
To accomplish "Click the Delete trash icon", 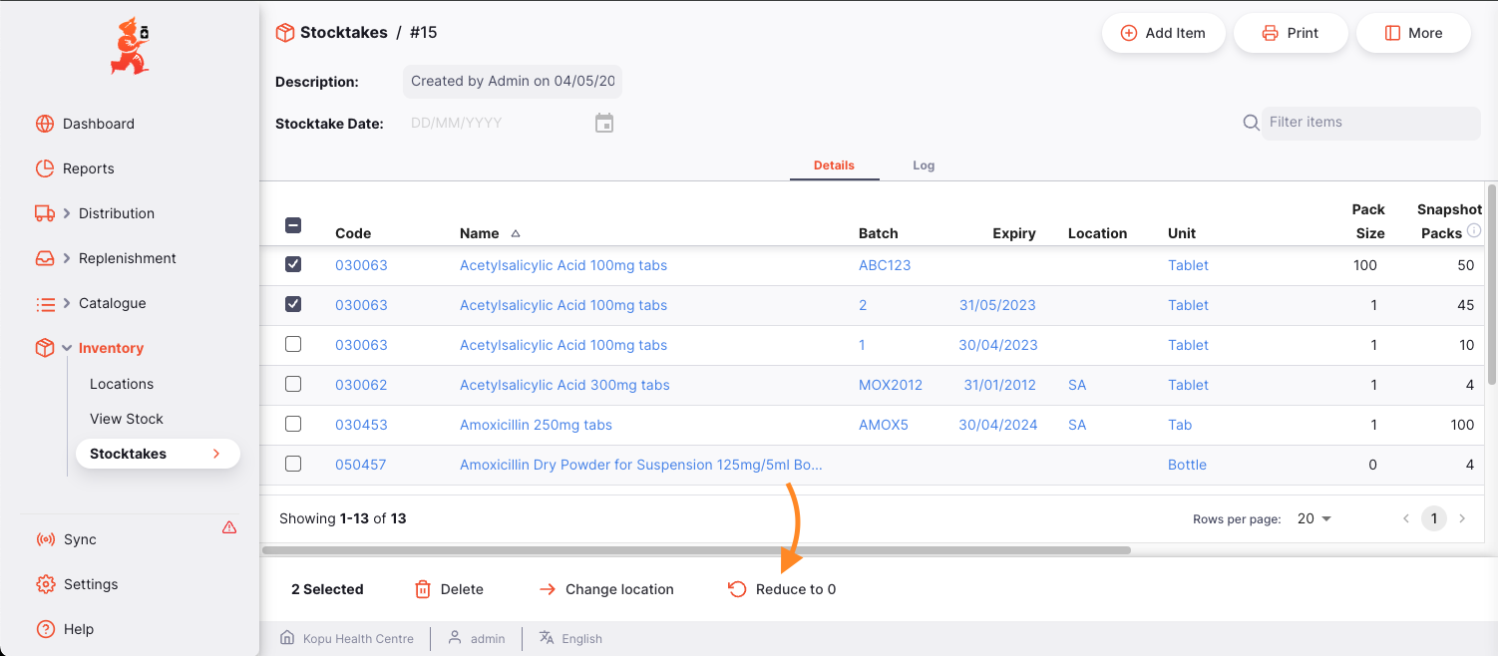I will click(423, 589).
